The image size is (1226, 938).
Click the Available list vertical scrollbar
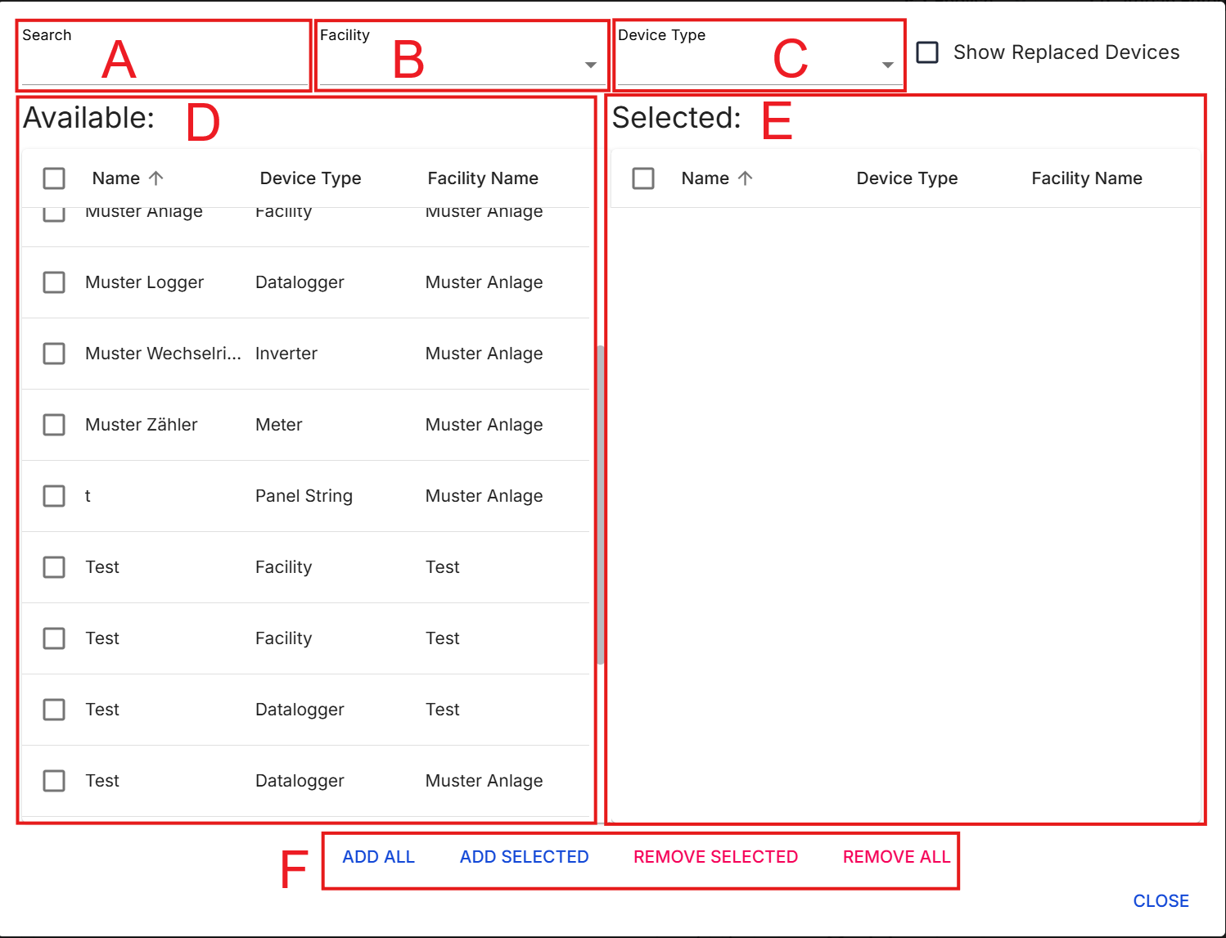click(600, 503)
